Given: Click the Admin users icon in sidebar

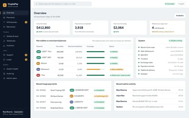Looking at the screenshot, I should (4, 78).
